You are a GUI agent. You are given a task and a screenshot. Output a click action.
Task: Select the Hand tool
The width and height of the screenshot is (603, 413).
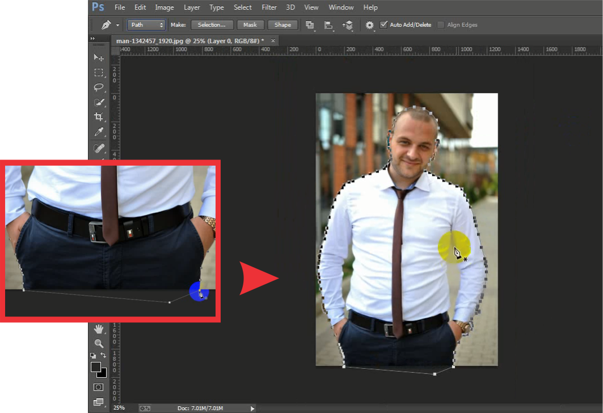[x=99, y=328]
